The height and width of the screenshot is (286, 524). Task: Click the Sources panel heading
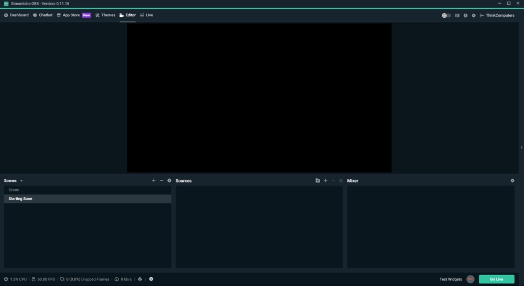(x=183, y=181)
